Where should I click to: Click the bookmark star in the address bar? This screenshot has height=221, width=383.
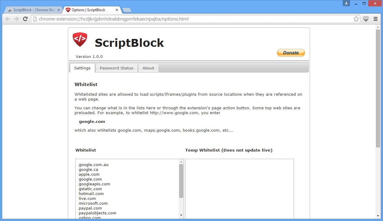(356, 19)
